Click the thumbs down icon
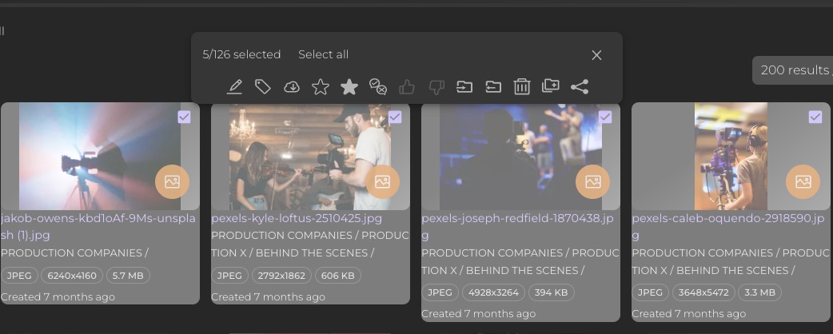Screen dimensions: 833x334 coord(436,87)
